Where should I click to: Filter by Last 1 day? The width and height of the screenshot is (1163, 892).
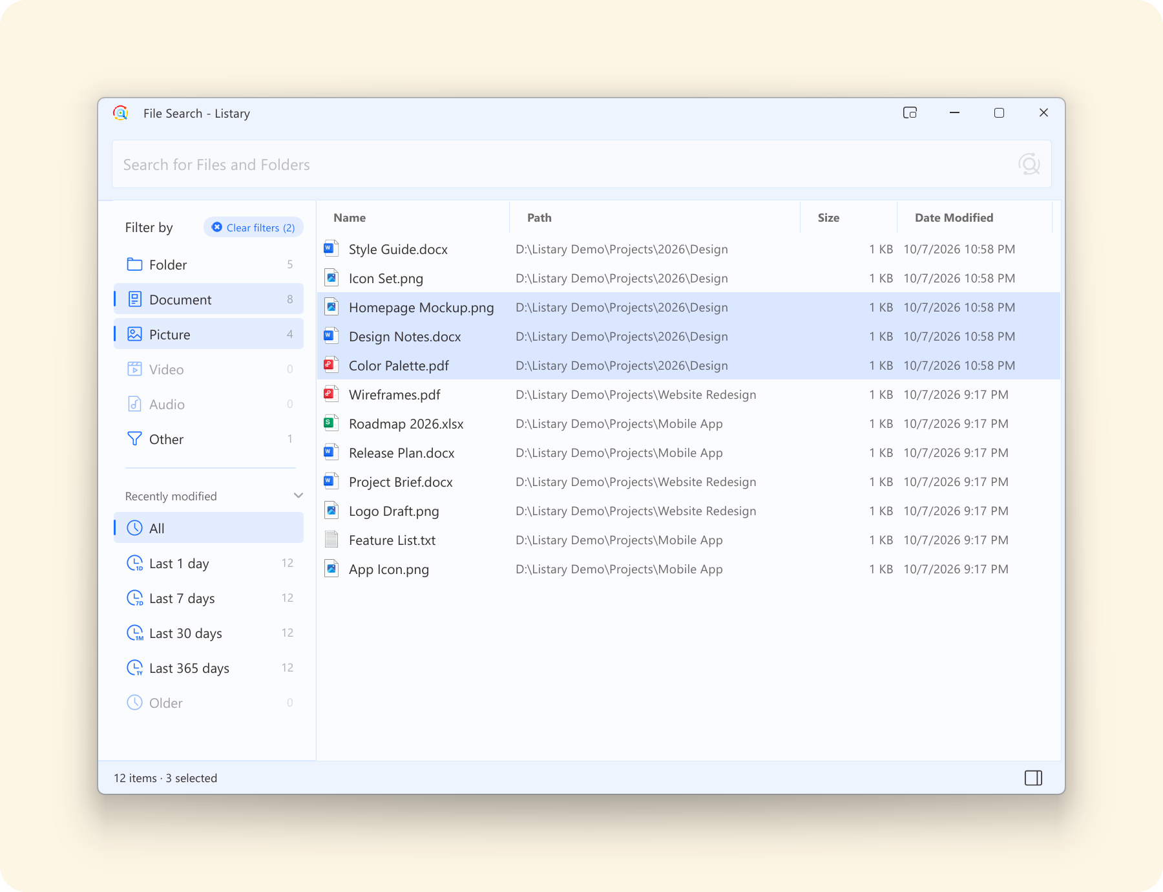point(209,563)
